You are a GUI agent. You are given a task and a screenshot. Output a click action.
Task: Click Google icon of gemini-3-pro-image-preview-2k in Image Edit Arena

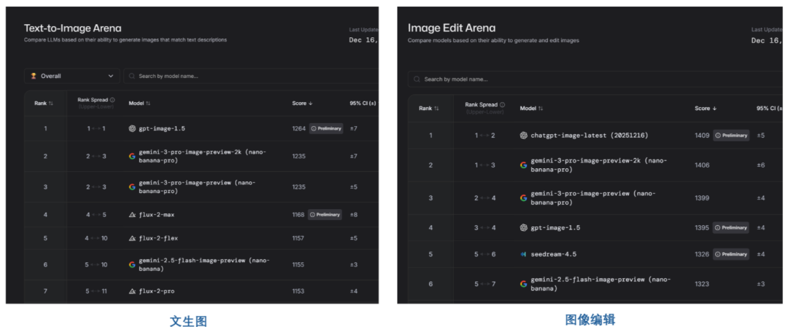524,165
